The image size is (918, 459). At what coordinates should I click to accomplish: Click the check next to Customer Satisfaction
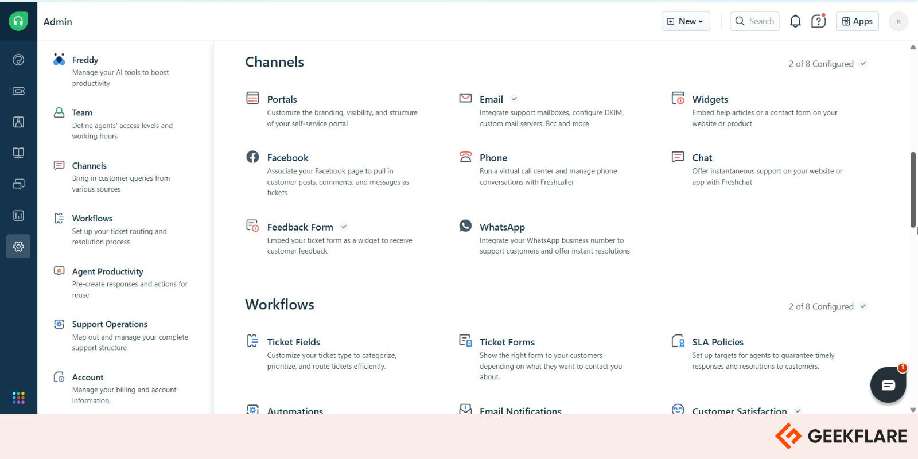(798, 411)
